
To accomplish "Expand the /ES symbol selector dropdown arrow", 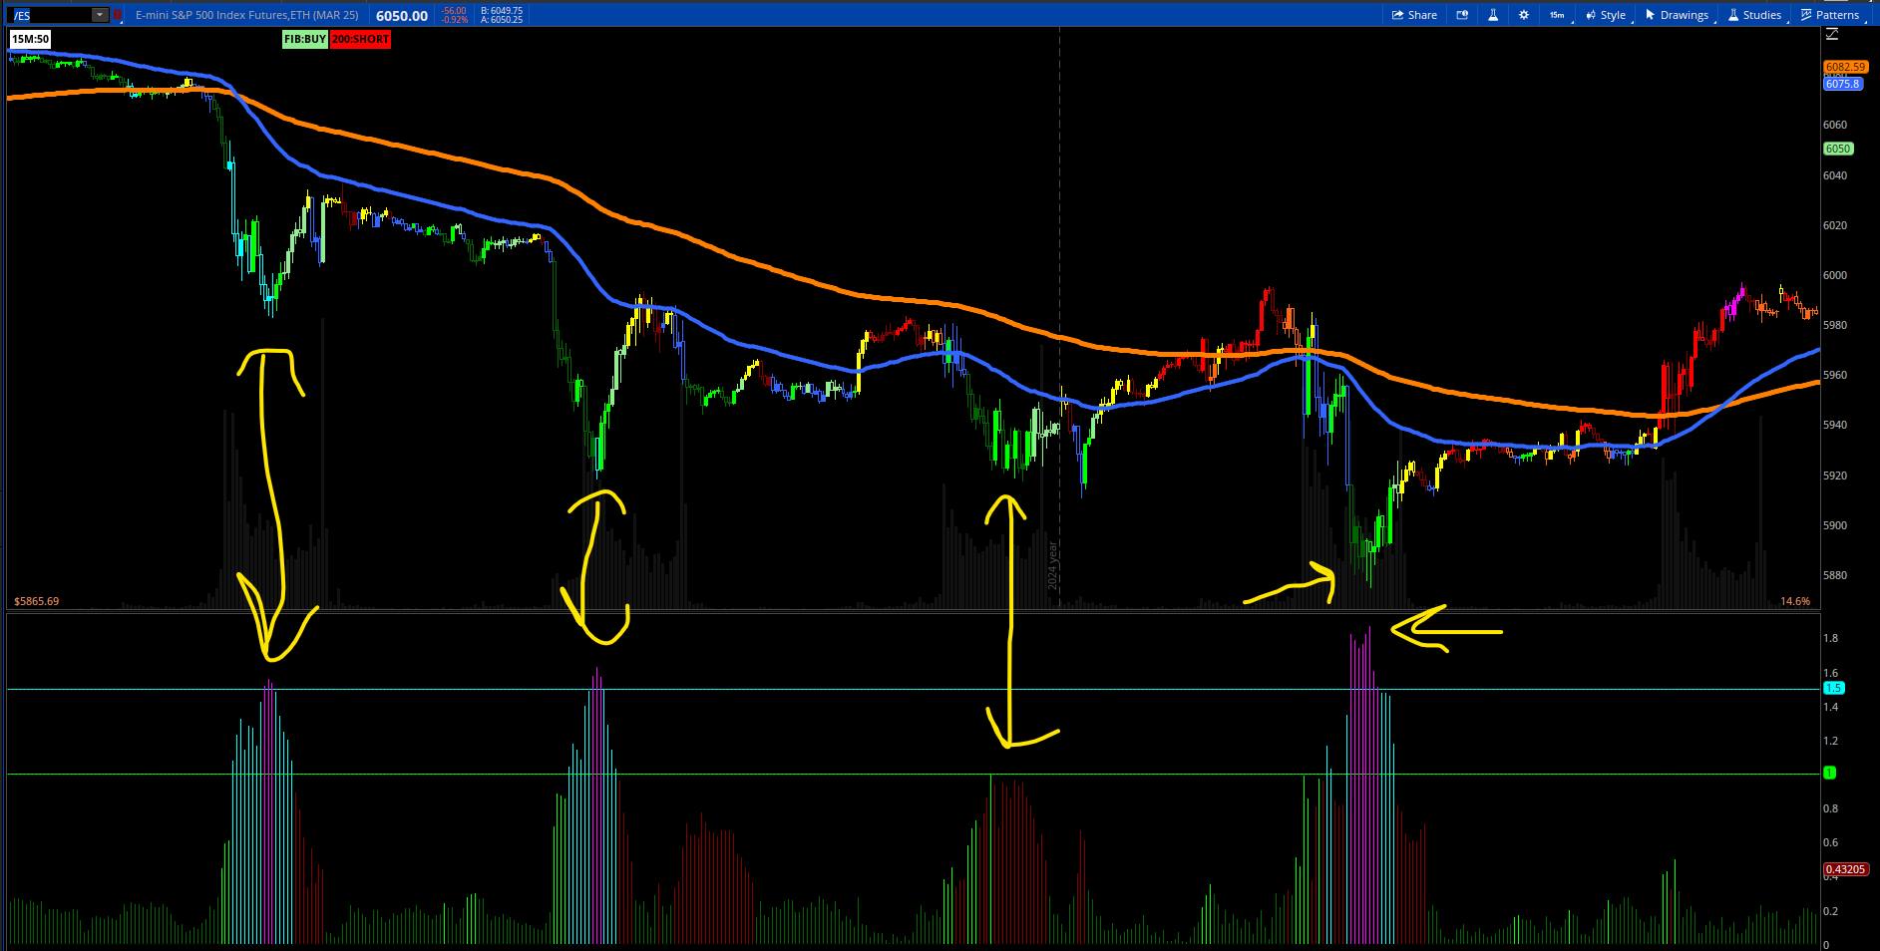I will coord(100,15).
